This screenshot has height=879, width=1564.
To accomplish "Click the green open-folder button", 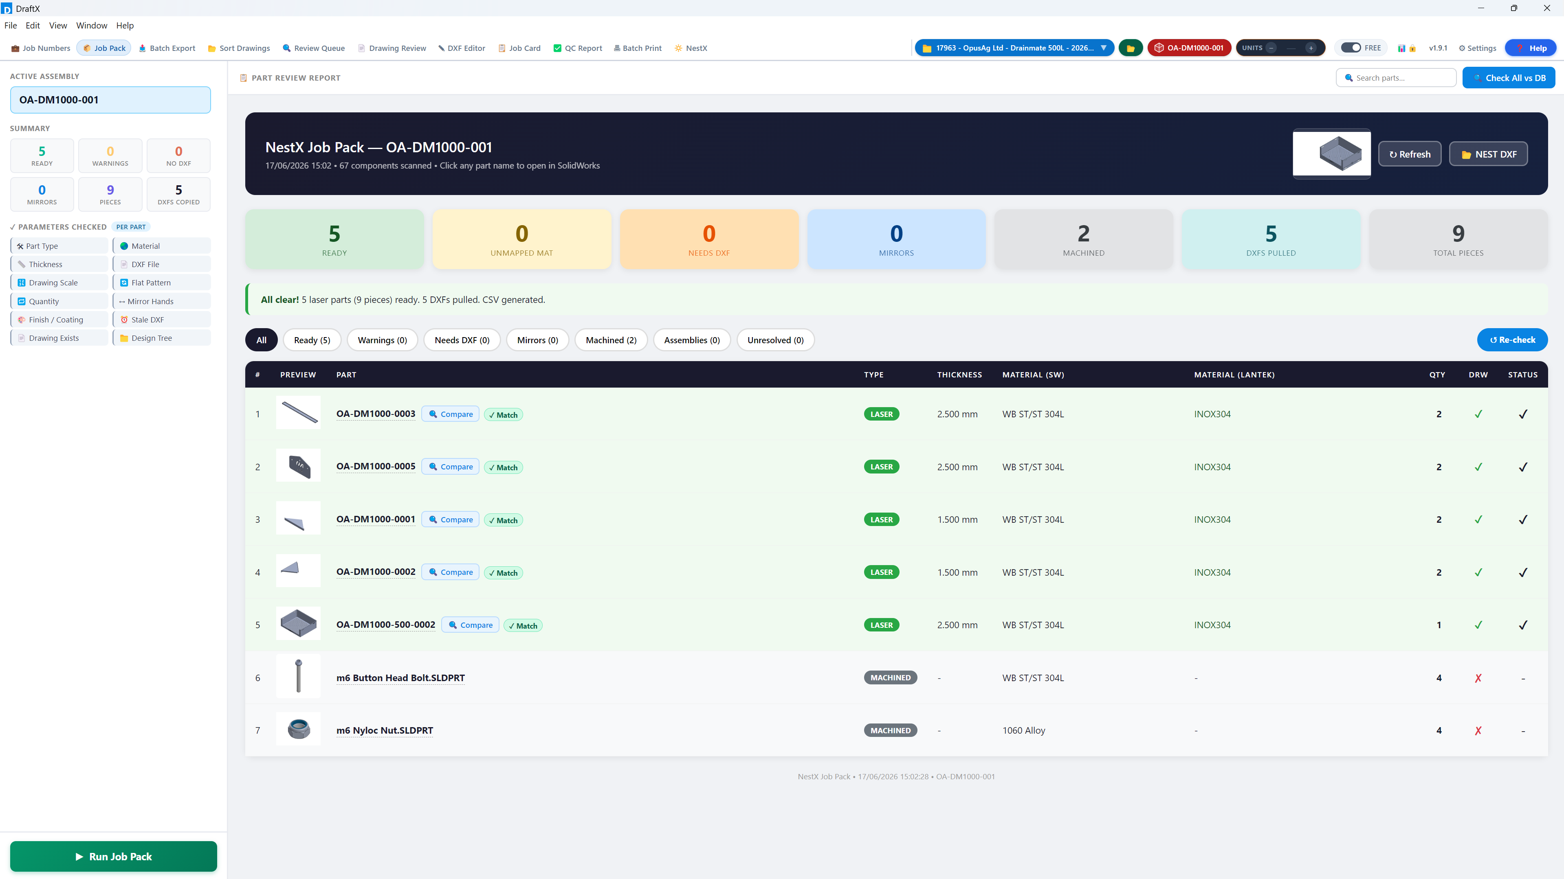I will [x=1131, y=48].
